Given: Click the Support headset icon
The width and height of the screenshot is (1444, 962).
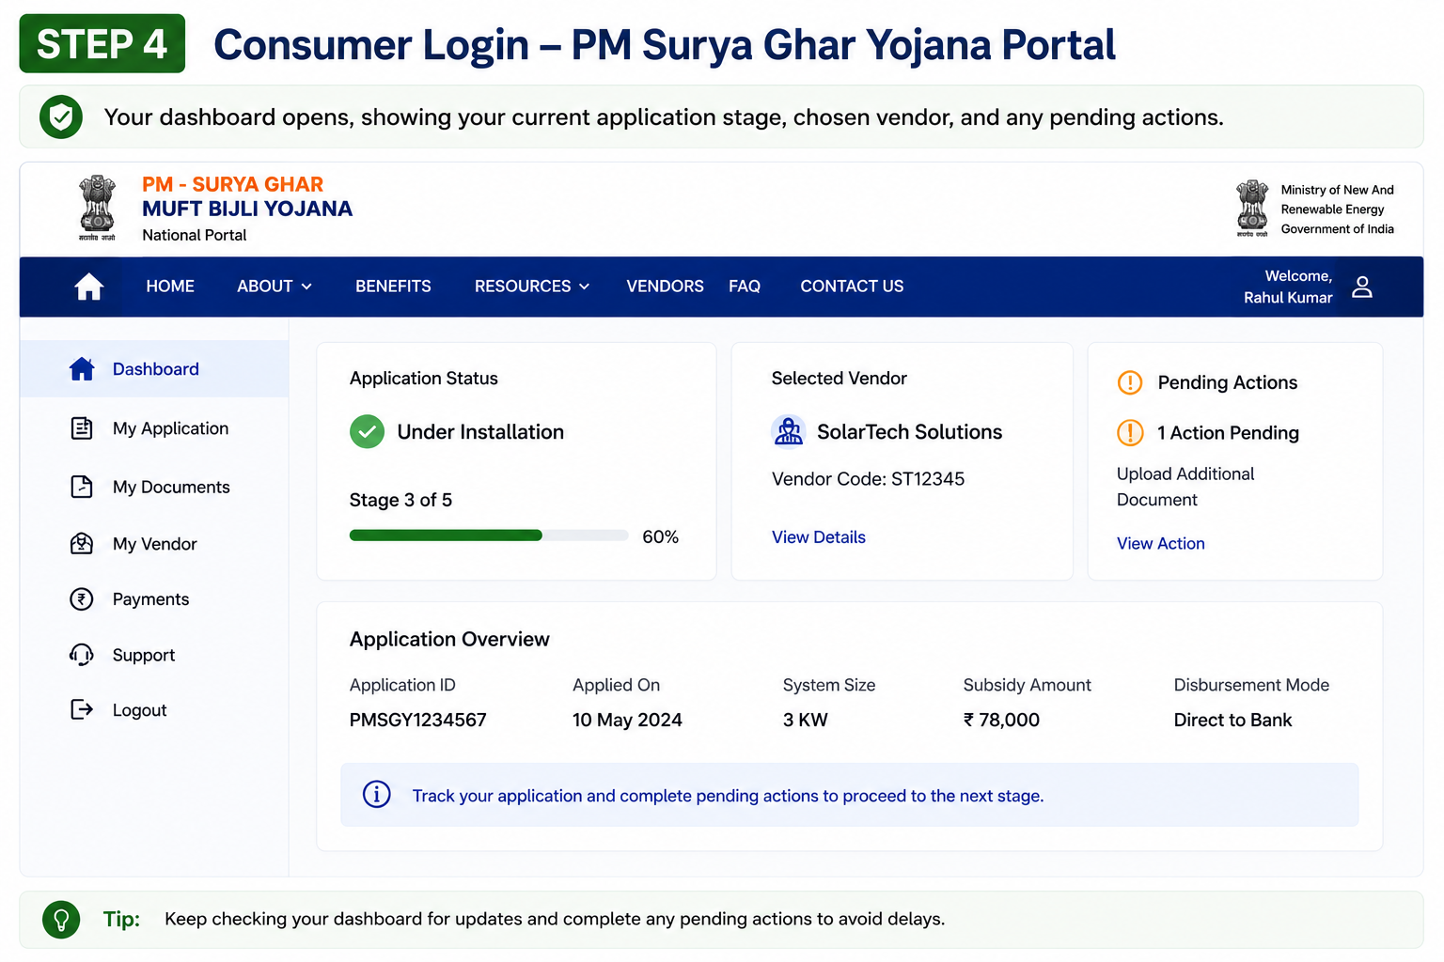Looking at the screenshot, I should click(82, 655).
